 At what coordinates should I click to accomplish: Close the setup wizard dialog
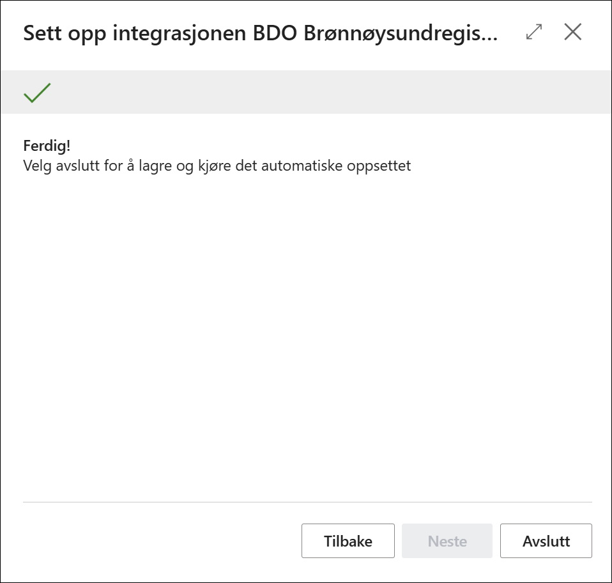click(x=573, y=32)
